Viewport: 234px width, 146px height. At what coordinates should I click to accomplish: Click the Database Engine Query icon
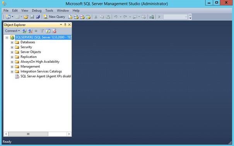[70, 17]
